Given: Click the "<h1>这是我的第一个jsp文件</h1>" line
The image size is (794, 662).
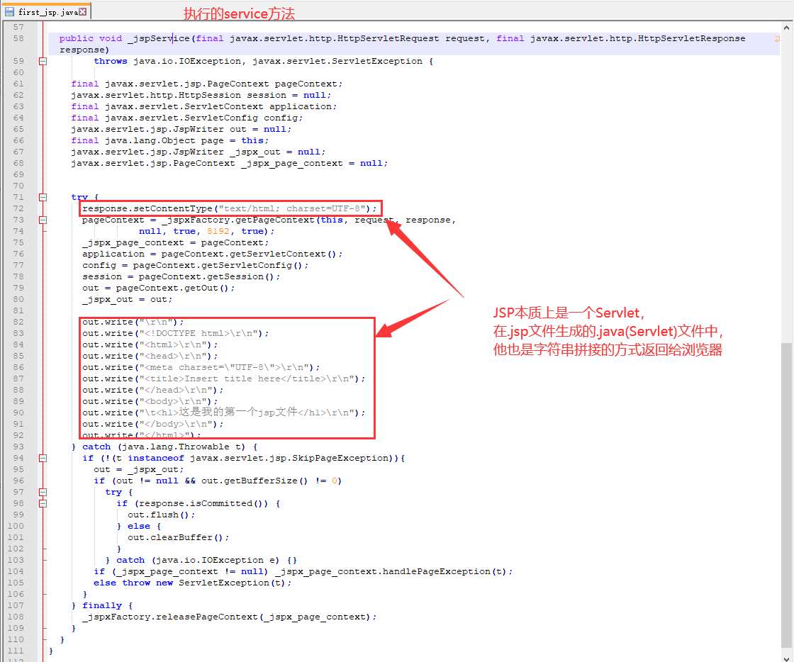Looking at the screenshot, I should [224, 413].
